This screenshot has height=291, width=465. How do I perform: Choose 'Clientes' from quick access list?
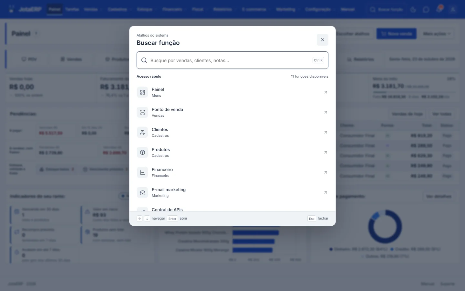coord(232,132)
